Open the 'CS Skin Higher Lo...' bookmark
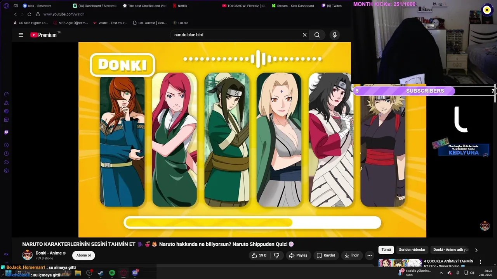The height and width of the screenshot is (279, 497). click(x=31, y=23)
